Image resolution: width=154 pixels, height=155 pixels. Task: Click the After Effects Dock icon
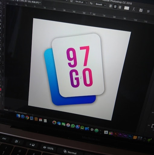pyautogui.click(x=125, y=136)
